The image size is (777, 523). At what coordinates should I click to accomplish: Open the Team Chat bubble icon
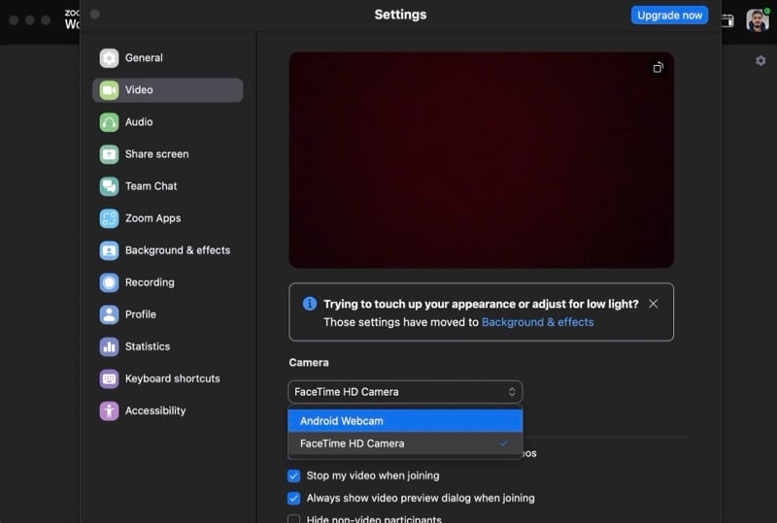tap(109, 186)
